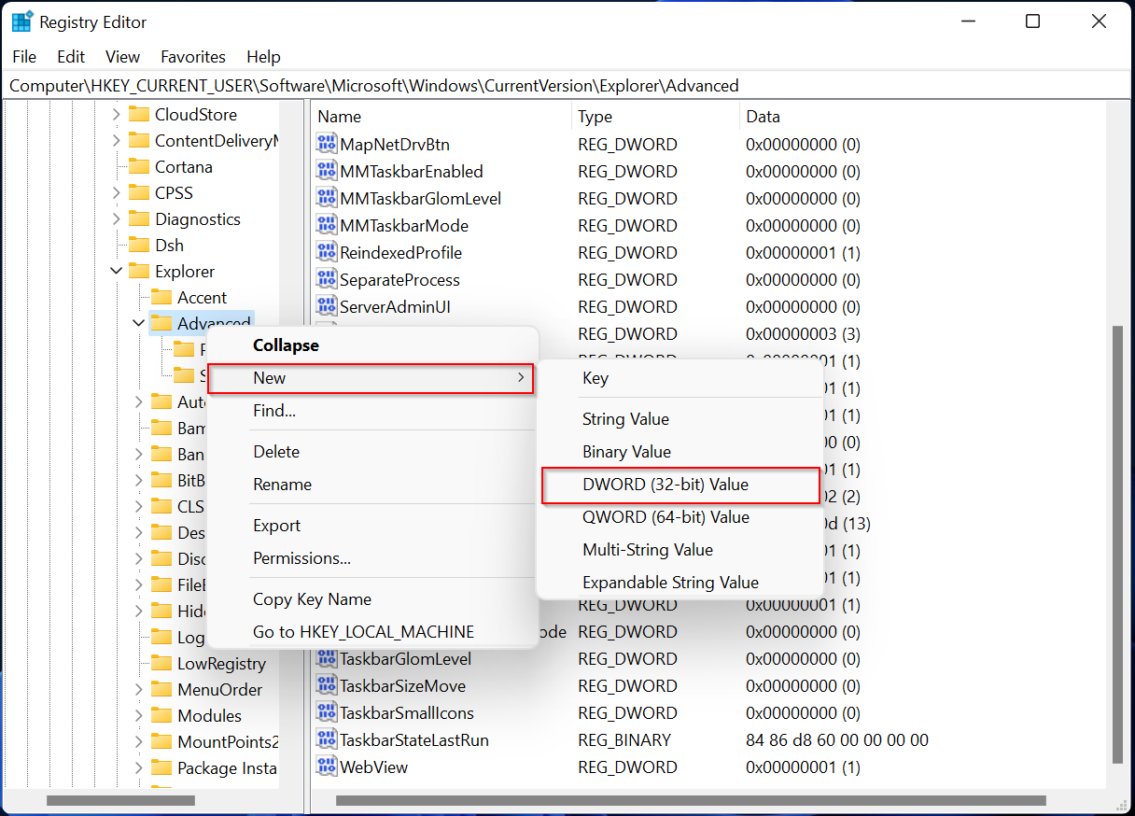The width and height of the screenshot is (1135, 816).
Task: Expand the MountPoints2 key
Action: point(138,741)
